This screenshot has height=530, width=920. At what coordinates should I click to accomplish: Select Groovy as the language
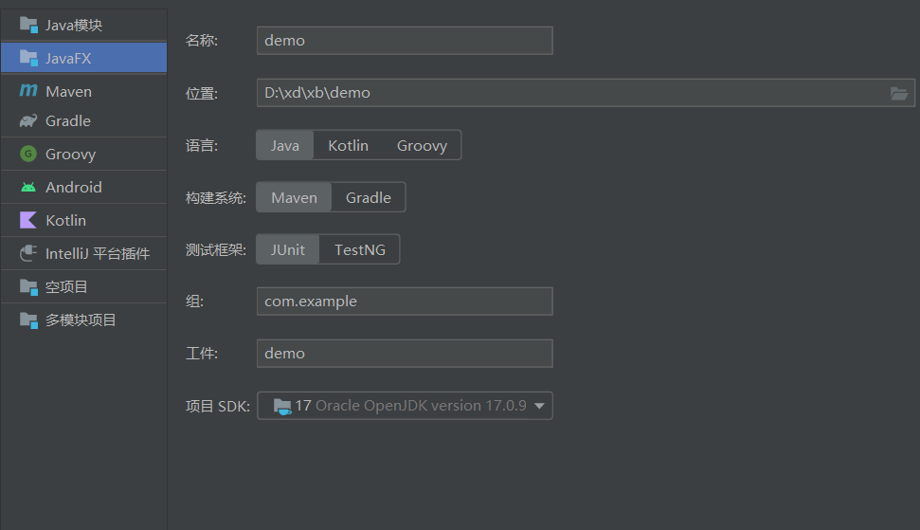tap(422, 146)
